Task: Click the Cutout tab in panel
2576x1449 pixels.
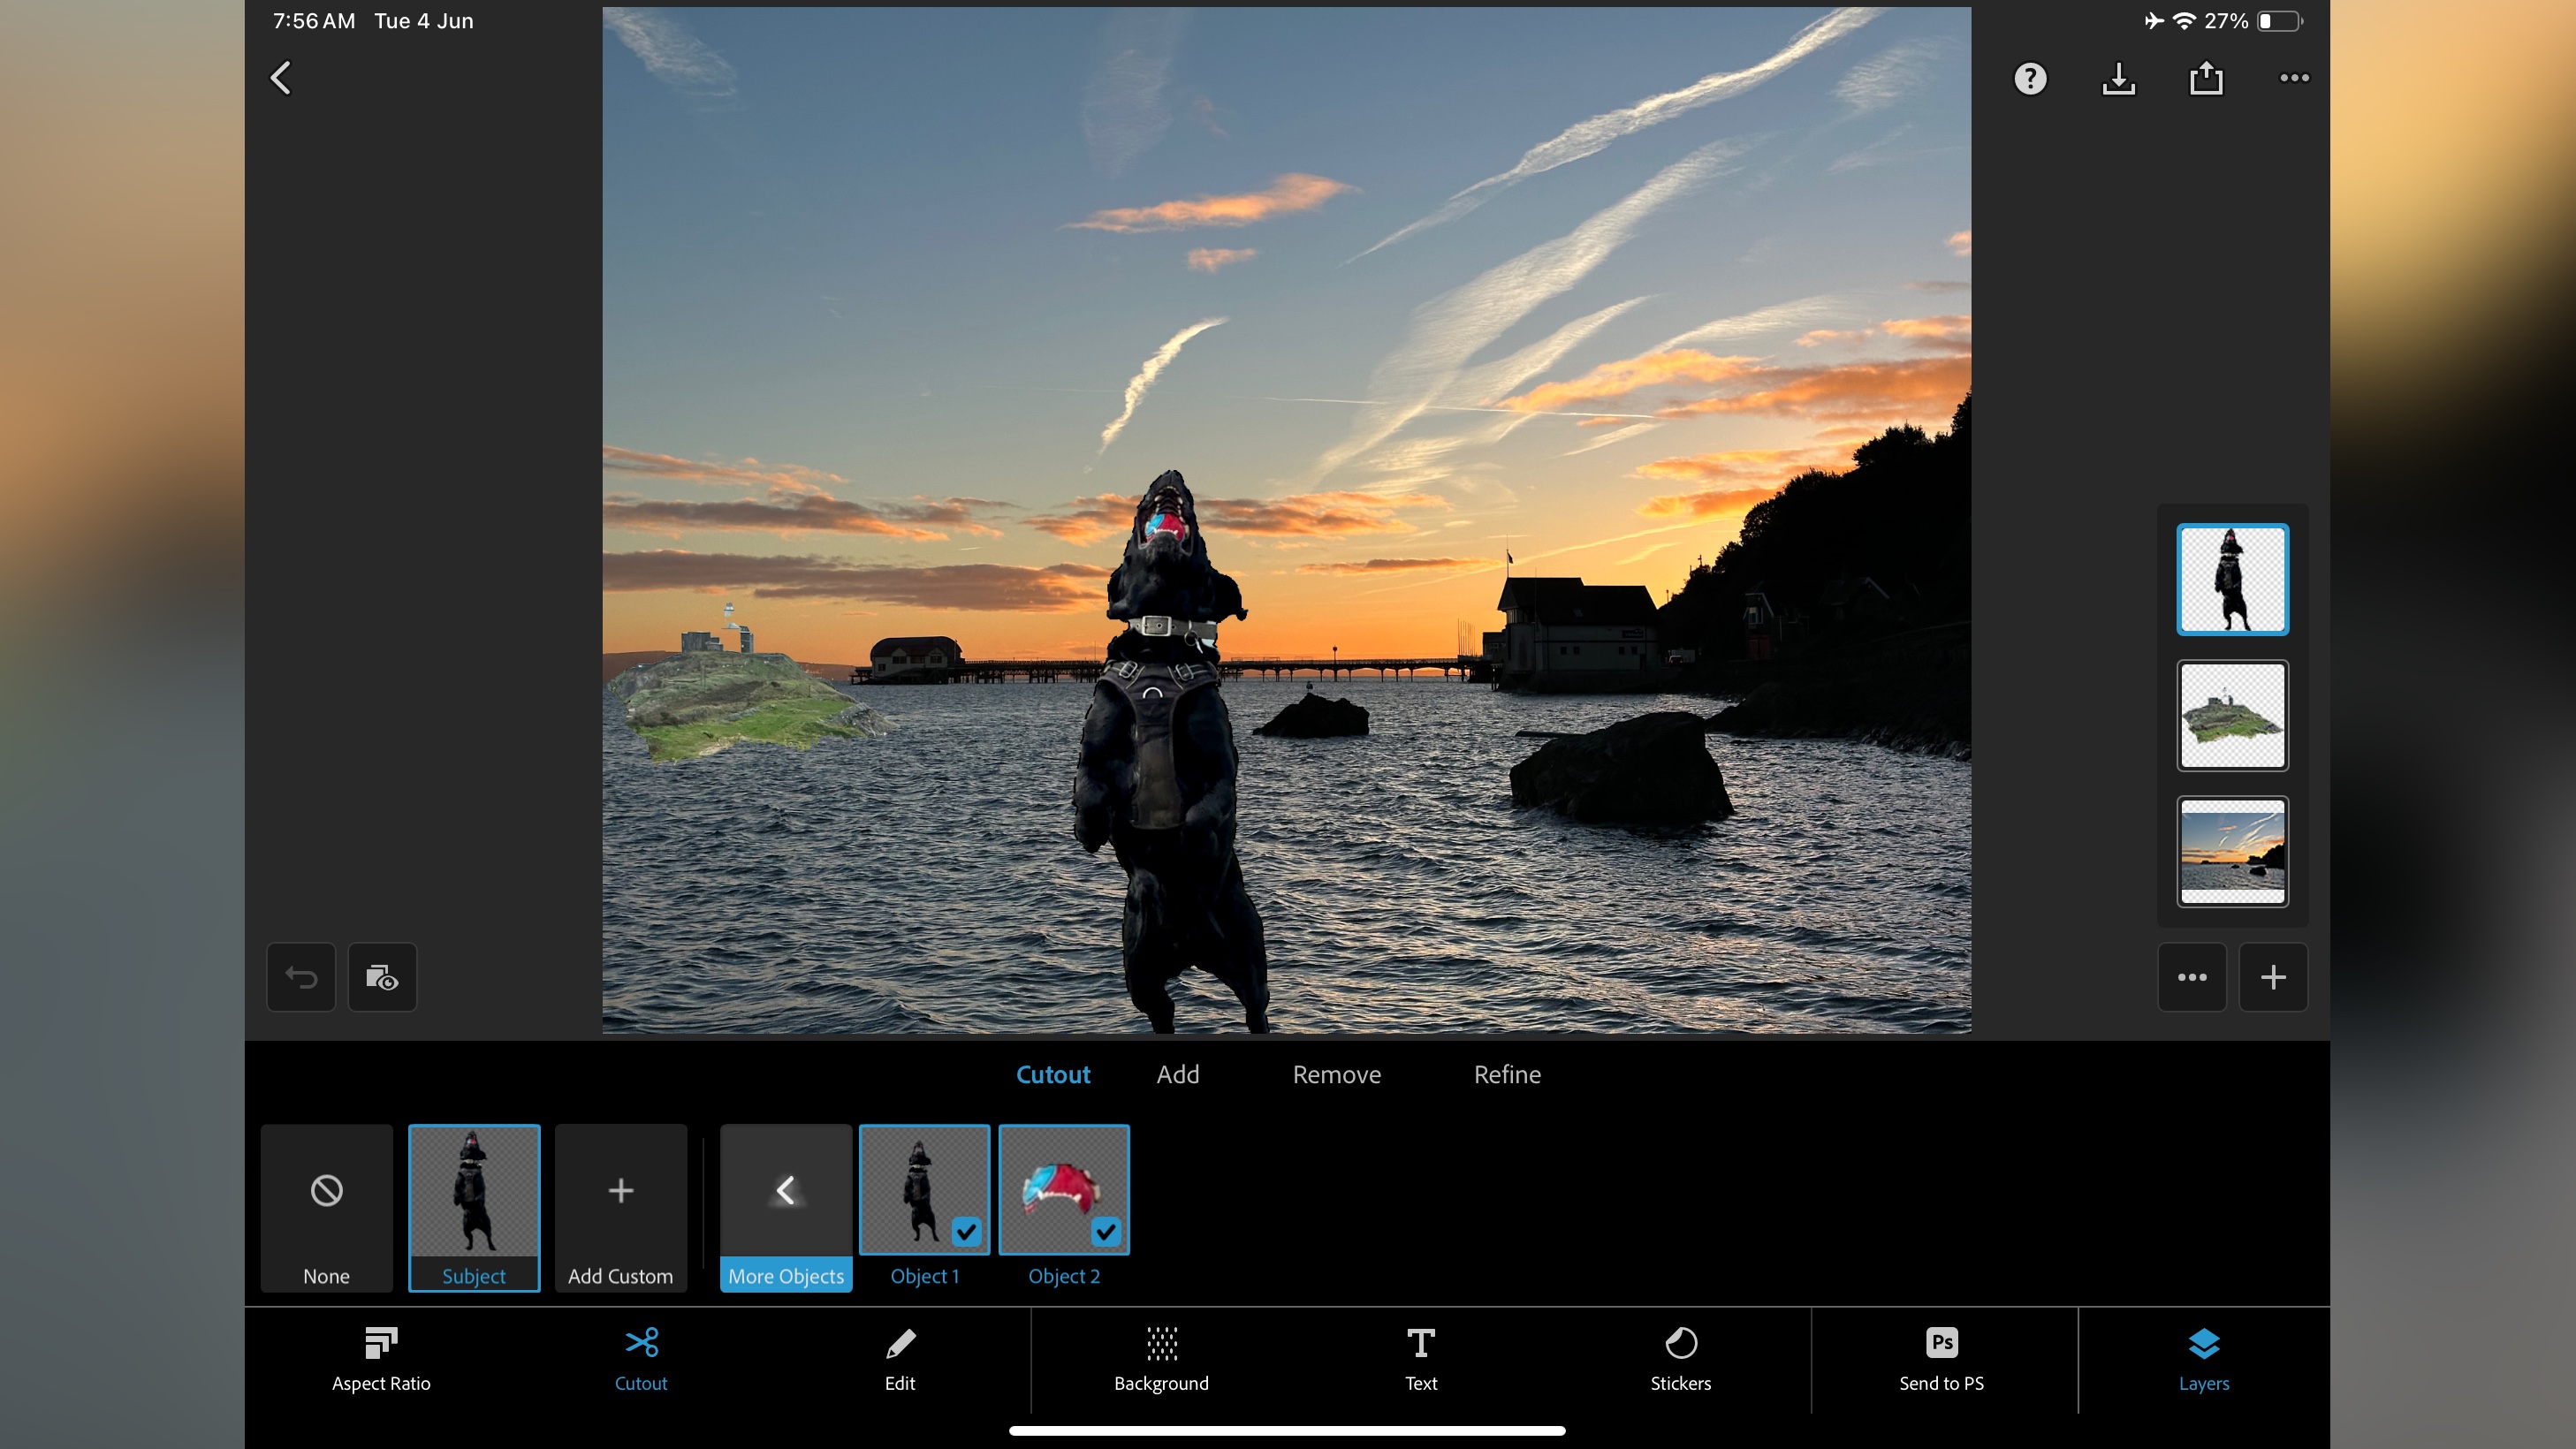Action: point(1052,1073)
